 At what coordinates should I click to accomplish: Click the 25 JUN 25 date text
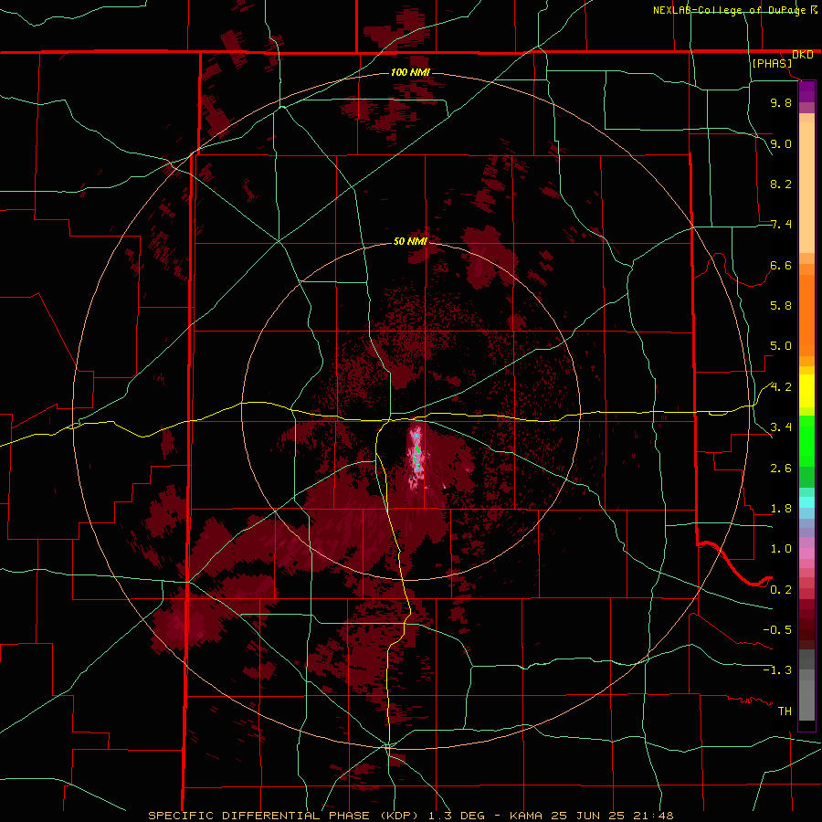pyautogui.click(x=587, y=816)
